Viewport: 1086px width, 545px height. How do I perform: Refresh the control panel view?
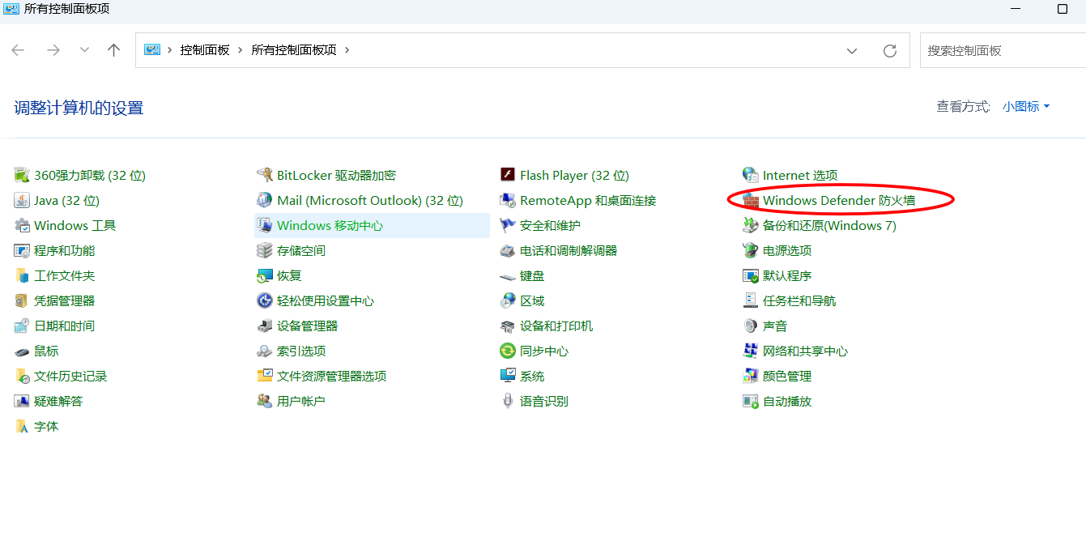pyautogui.click(x=890, y=51)
